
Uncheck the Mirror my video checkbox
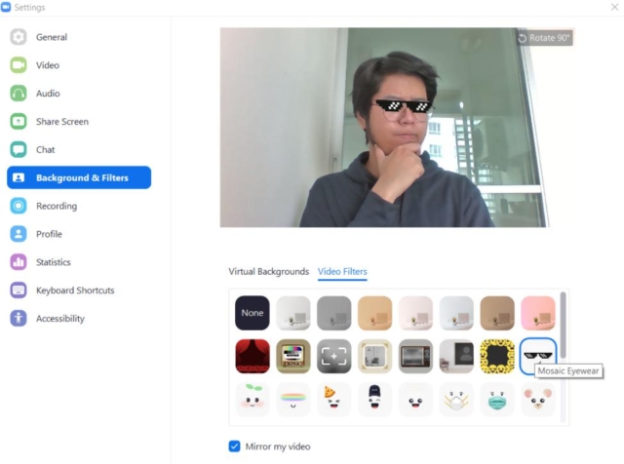tap(234, 446)
